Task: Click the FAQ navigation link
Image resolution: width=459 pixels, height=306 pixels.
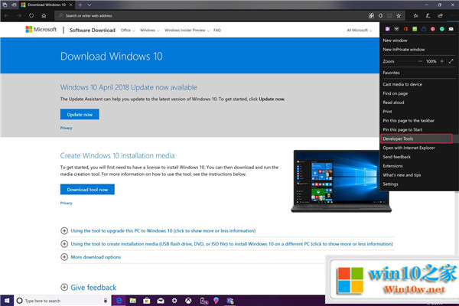Action: pyautogui.click(x=217, y=30)
